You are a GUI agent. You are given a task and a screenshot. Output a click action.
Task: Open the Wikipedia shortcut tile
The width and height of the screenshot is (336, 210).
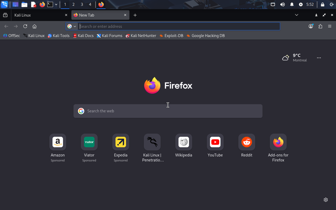[x=183, y=142]
